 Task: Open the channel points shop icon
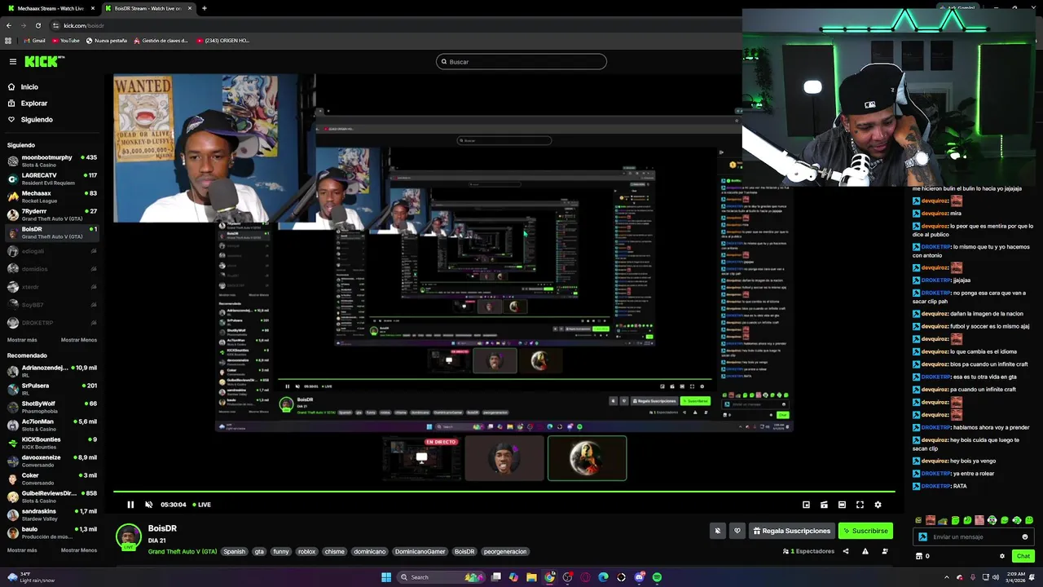(x=919, y=556)
